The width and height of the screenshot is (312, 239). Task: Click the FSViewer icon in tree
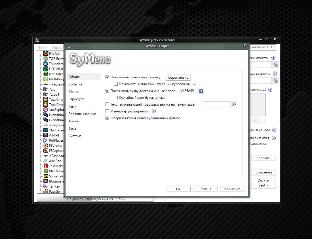46,145
